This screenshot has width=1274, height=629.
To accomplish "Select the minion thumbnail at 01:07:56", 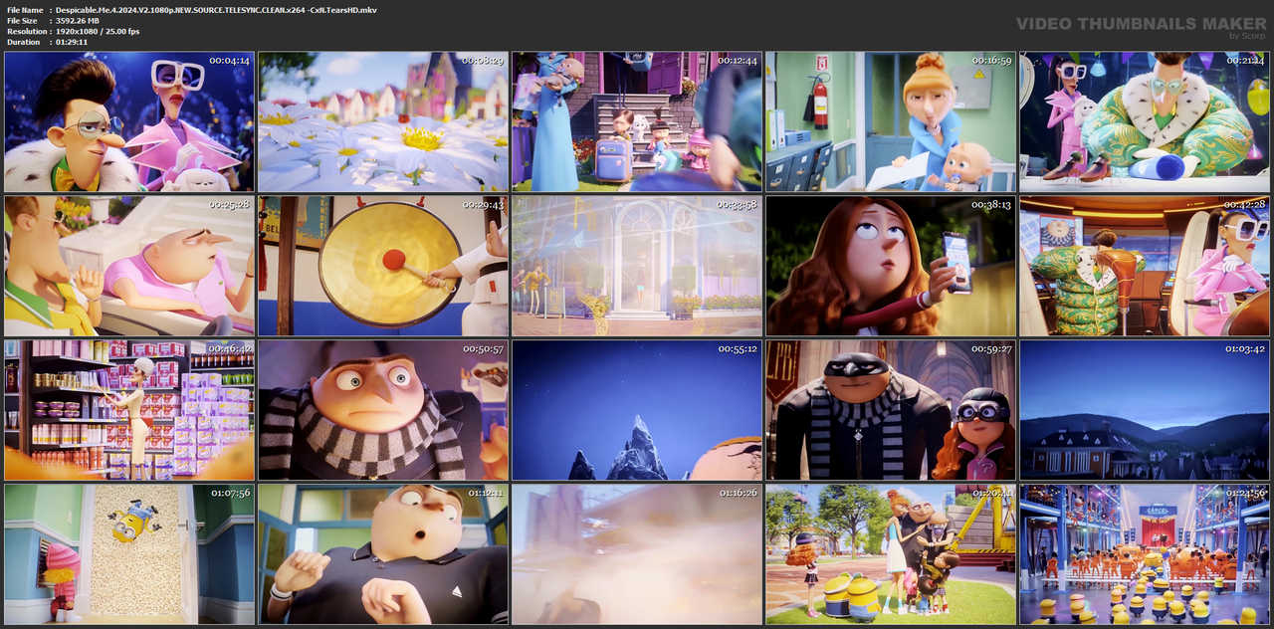I will (x=129, y=554).
